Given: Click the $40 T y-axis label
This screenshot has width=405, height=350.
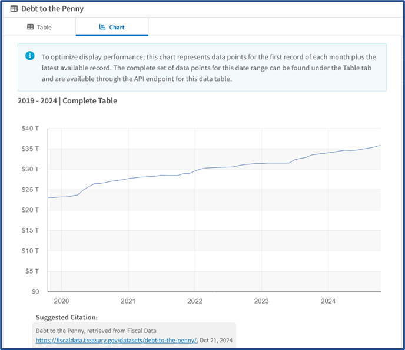Looking at the screenshot, I should pos(31,128).
